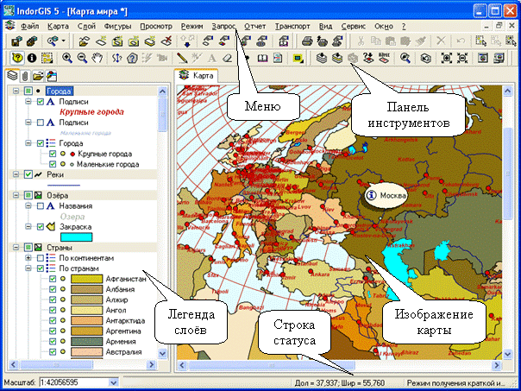
Task: Uncheck the Реки layer checkbox
Action: pos(29,173)
